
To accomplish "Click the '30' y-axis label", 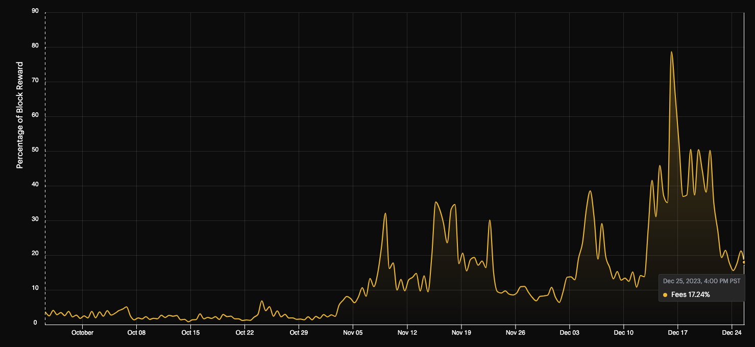I will [35, 219].
